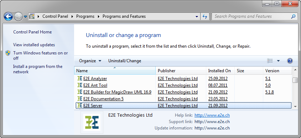
Task: Click the Windows features shield icon
Action: pyautogui.click(x=8, y=53)
